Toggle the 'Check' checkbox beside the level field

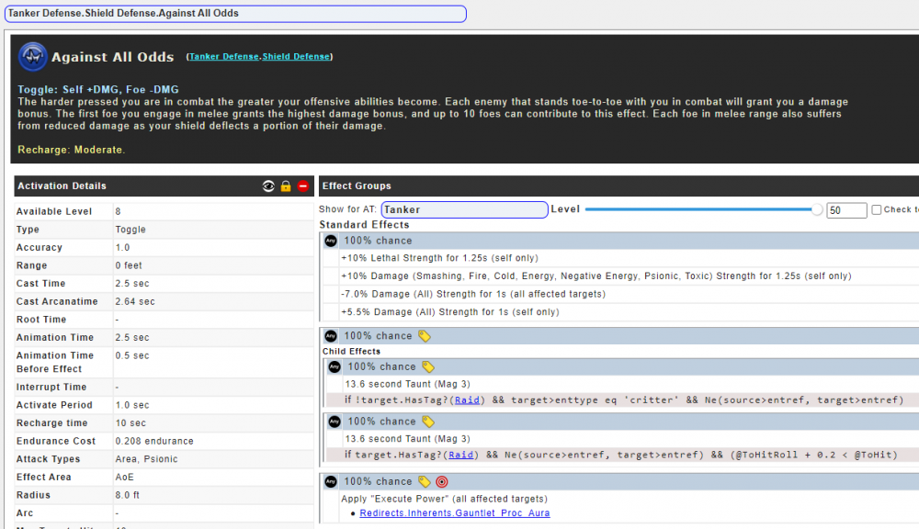click(877, 210)
